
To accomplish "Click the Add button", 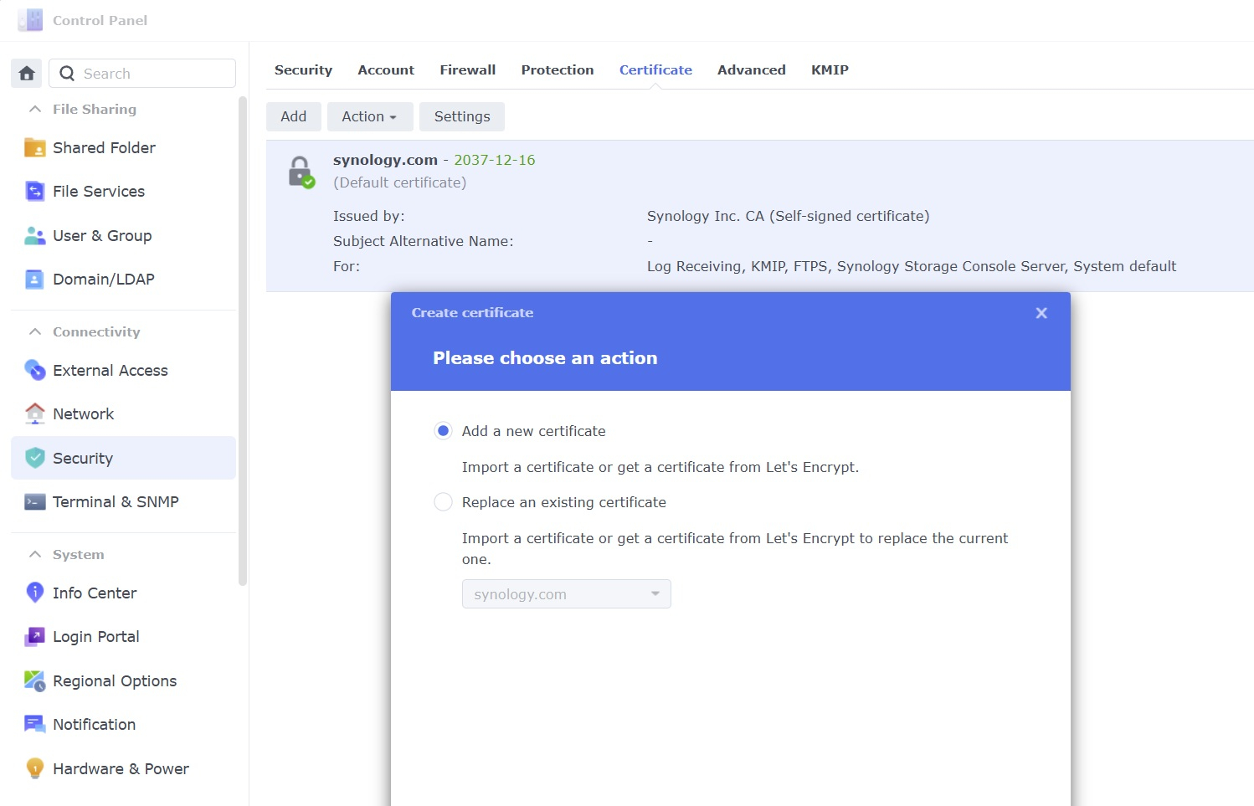I will tap(294, 116).
